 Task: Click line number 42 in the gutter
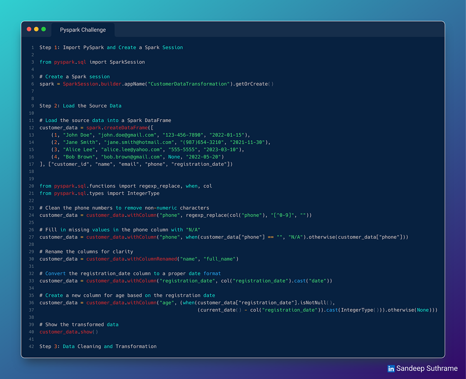click(x=31, y=346)
